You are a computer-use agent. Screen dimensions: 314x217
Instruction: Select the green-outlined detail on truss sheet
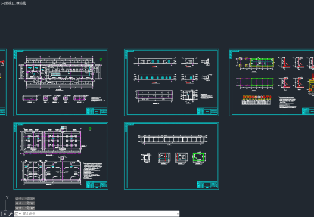(x=198, y=157)
